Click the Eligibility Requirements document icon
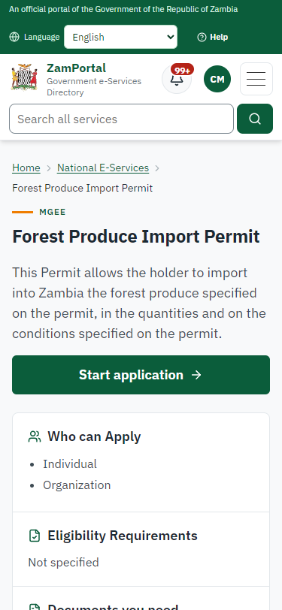 click(35, 536)
